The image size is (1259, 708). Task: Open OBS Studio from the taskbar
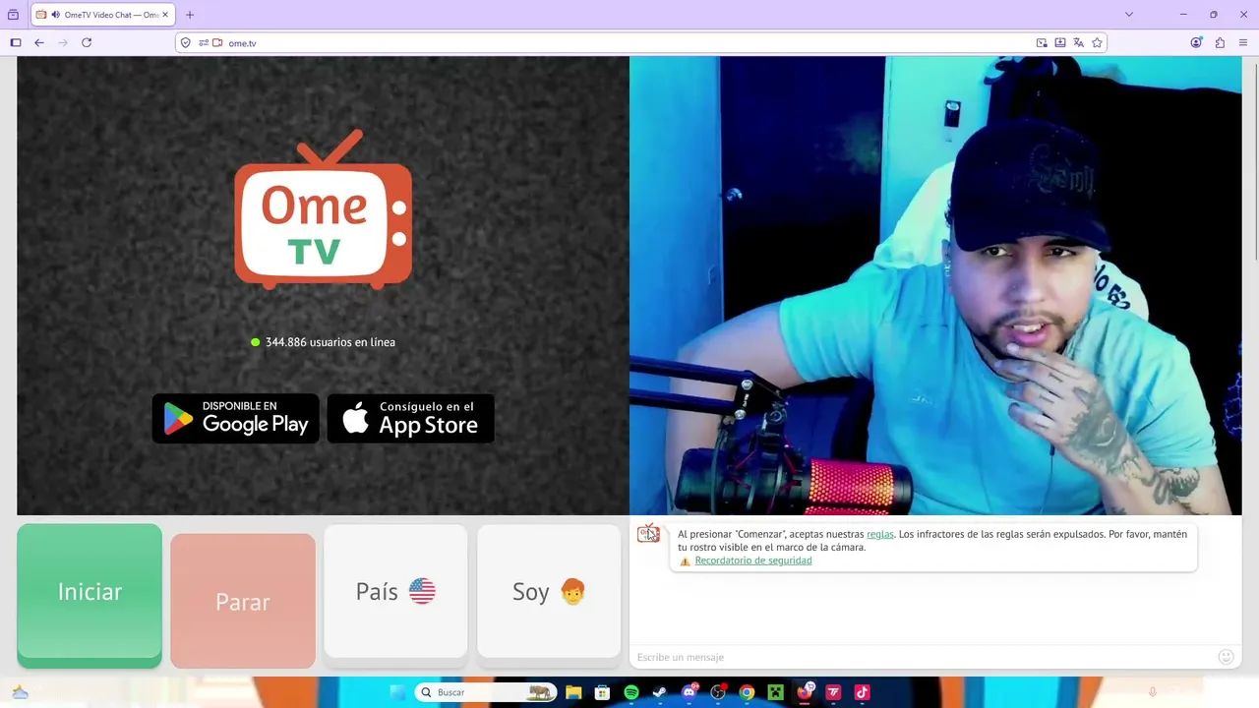[718, 692]
